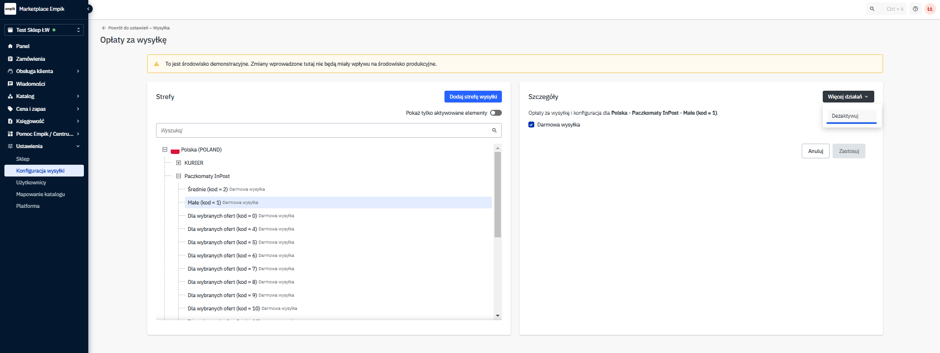Viewport: 940px width, 353px height.
Task: Click magnifier icon in Wyszukaj field
Action: point(494,130)
